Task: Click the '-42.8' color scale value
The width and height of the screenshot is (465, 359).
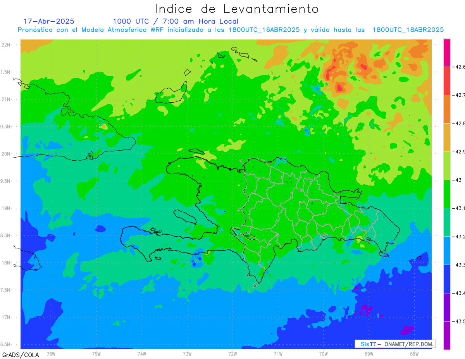Action: pyautogui.click(x=459, y=124)
